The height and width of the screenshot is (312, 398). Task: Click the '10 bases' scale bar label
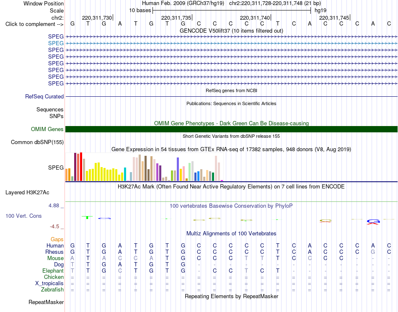click(x=140, y=10)
